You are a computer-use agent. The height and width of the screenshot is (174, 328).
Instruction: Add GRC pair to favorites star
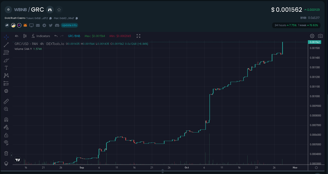pyautogui.click(x=59, y=10)
